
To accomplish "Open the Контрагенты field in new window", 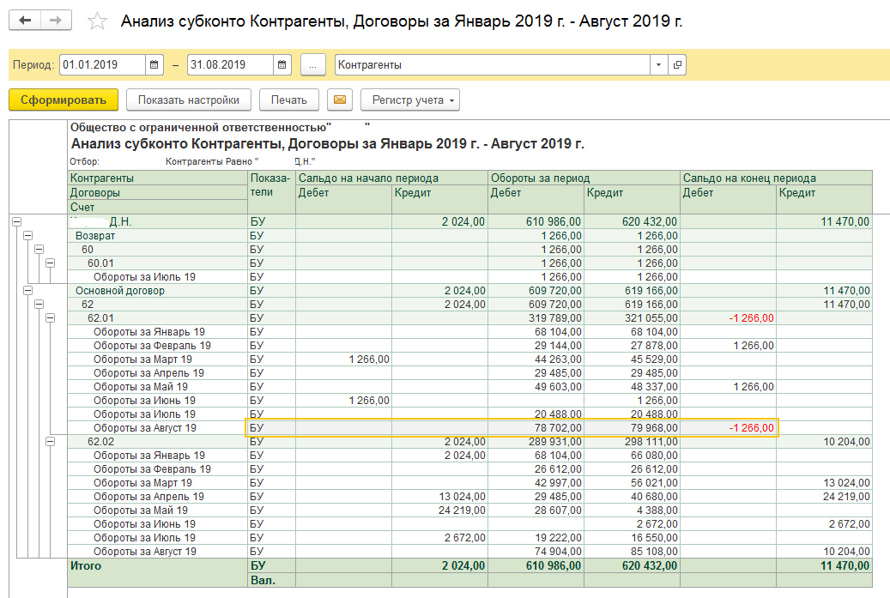I will [x=676, y=64].
